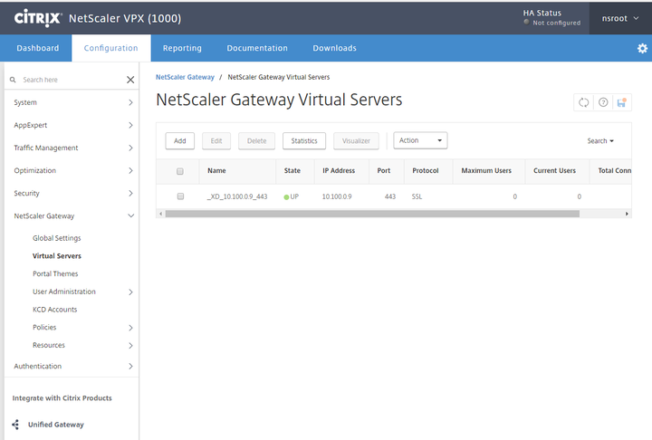Open KCD Accounts in sidebar
652x440 pixels.
[55, 310]
